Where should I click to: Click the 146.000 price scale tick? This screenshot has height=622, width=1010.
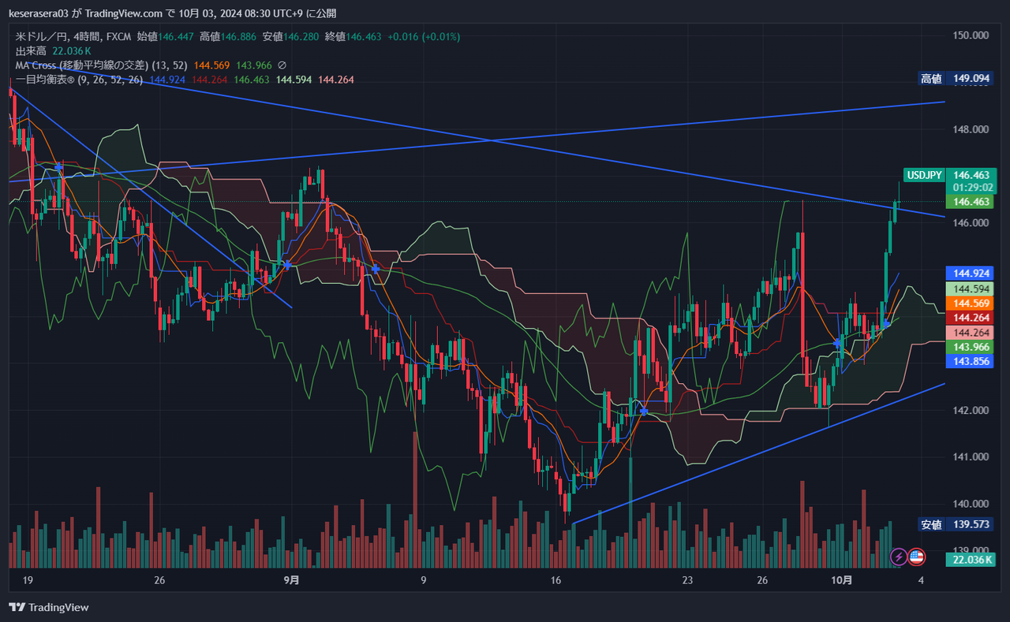[x=971, y=223]
